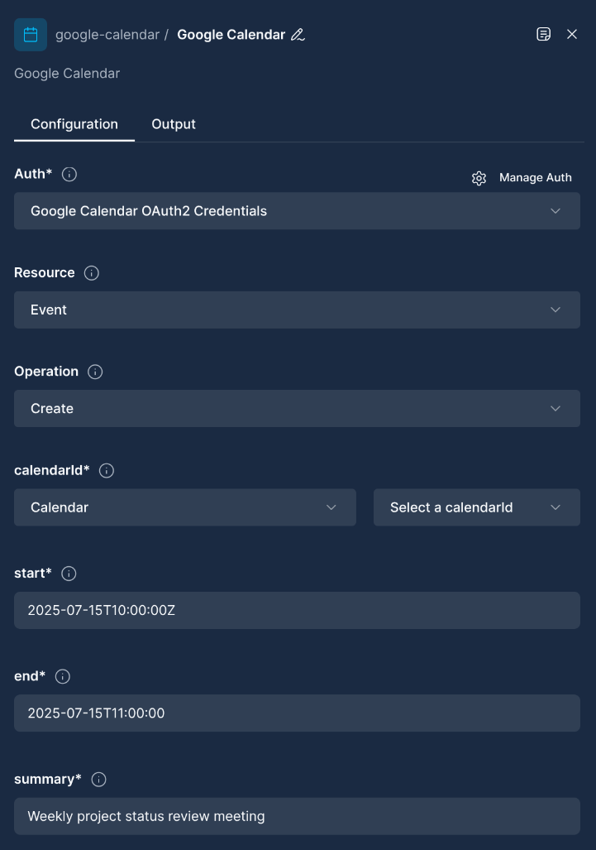596x850 pixels.
Task: Click the Google Calendar node icon
Action: coord(31,35)
